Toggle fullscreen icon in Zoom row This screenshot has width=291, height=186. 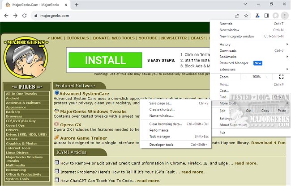[281, 77]
